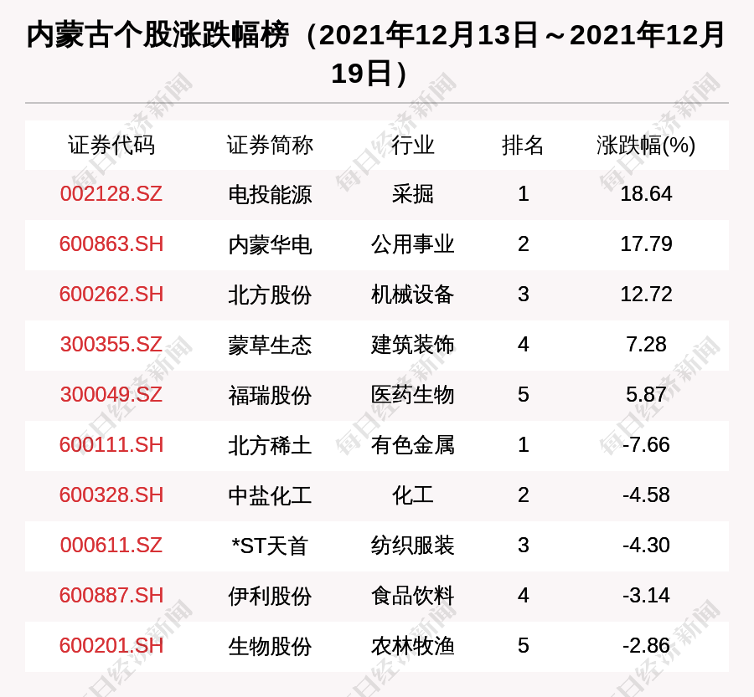Click rank 2 in the 内蒙华电 row

(x=523, y=244)
